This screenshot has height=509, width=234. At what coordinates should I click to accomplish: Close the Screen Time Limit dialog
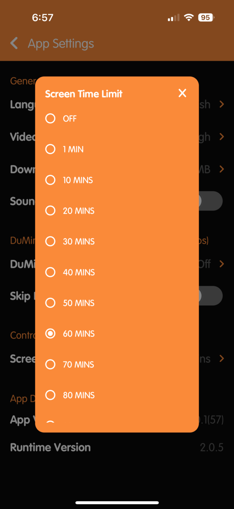click(x=182, y=93)
